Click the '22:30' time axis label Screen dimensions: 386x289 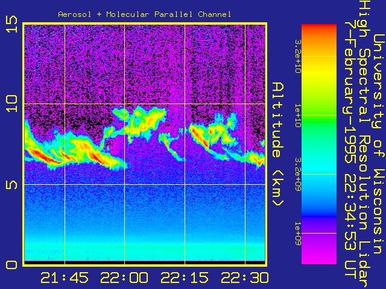(244, 278)
